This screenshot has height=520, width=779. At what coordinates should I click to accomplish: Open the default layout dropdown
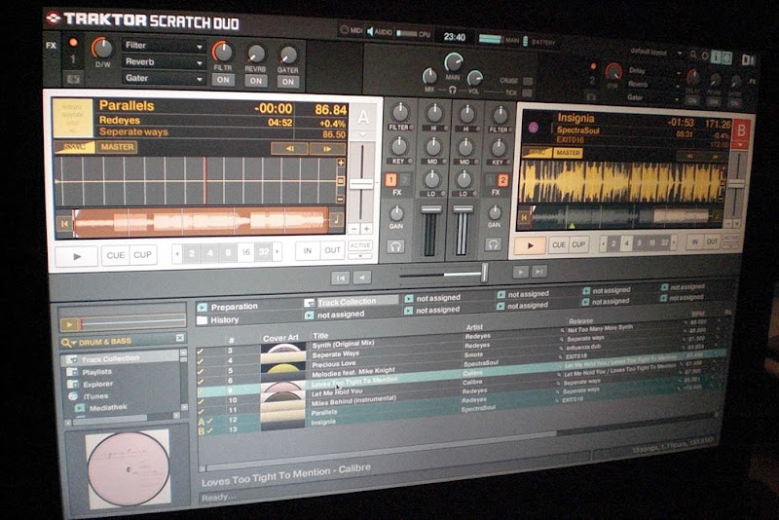656,52
